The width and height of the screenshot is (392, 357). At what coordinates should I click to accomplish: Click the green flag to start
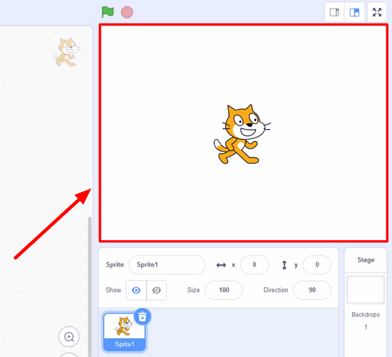click(108, 12)
